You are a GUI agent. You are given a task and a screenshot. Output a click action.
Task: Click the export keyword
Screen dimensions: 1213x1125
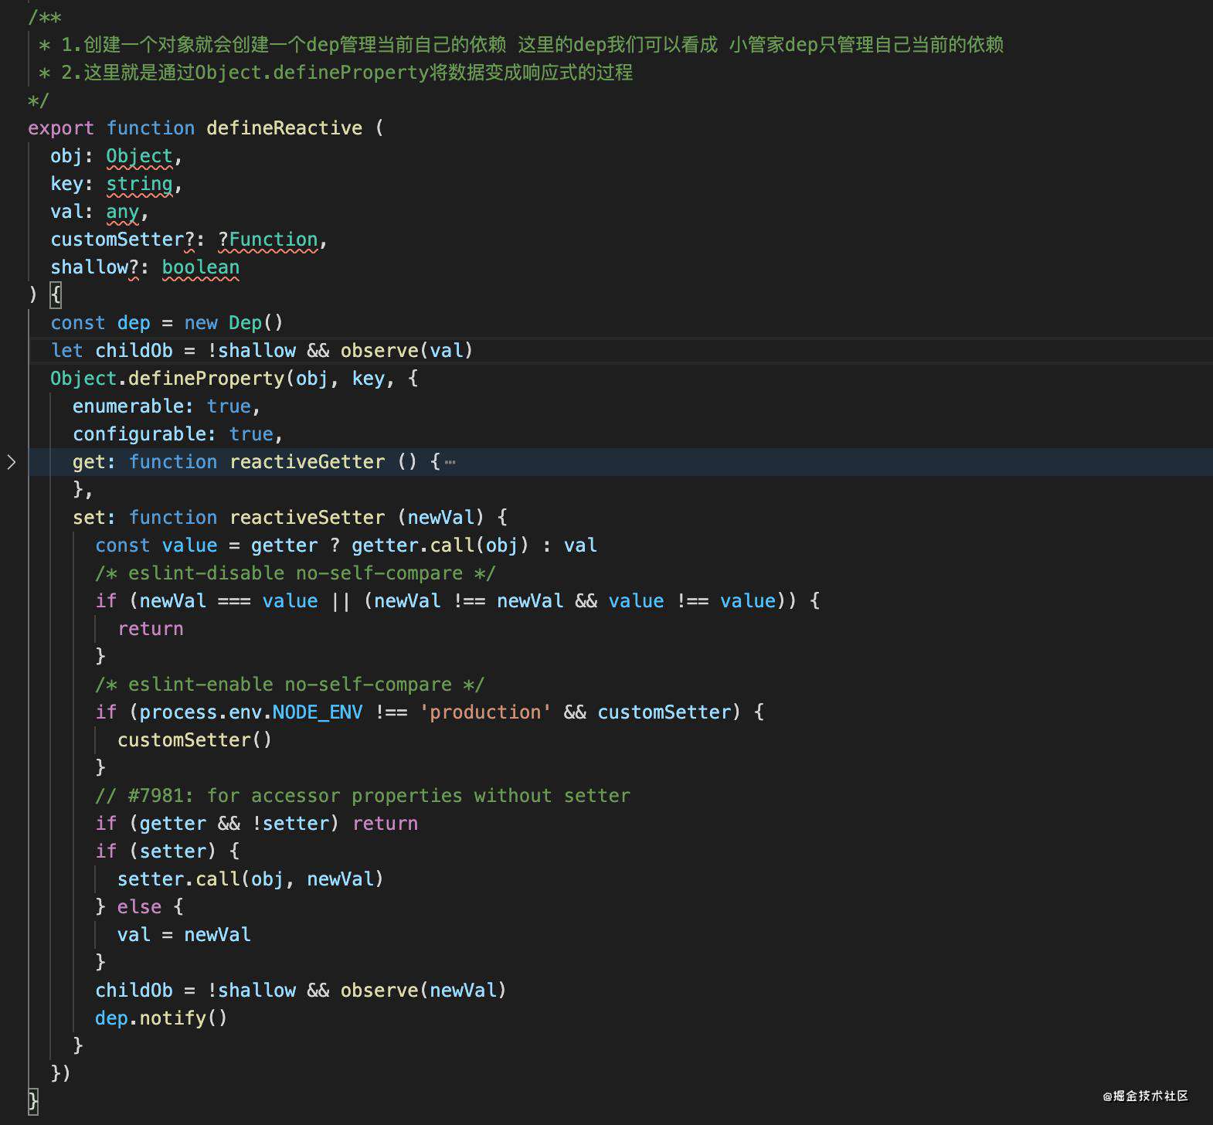pos(61,128)
